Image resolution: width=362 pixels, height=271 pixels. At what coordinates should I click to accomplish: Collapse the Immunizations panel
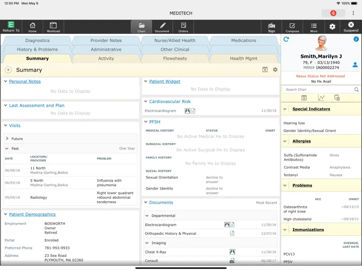(x=285, y=230)
